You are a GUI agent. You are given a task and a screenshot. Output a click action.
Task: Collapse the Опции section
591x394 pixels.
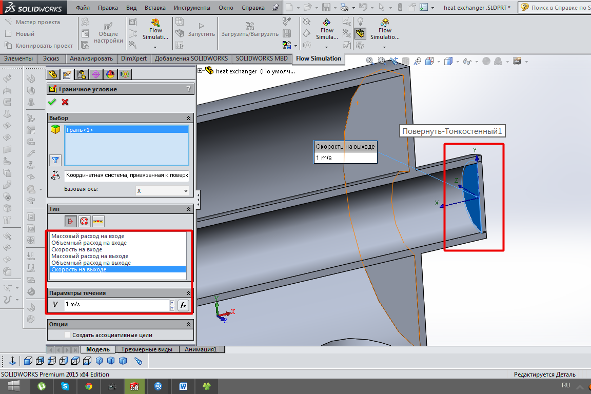[188, 324]
